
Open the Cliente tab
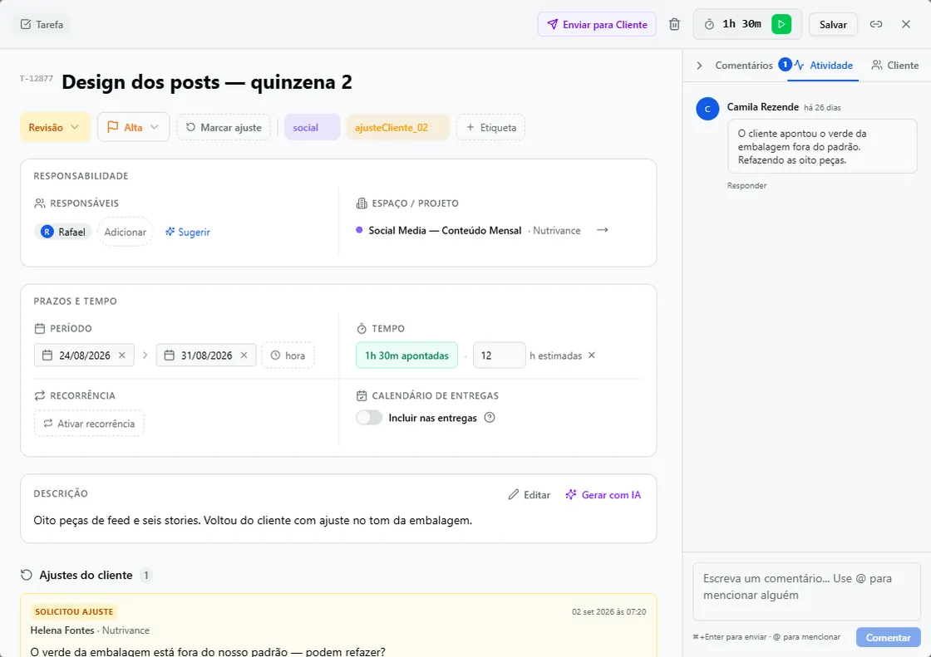(894, 66)
